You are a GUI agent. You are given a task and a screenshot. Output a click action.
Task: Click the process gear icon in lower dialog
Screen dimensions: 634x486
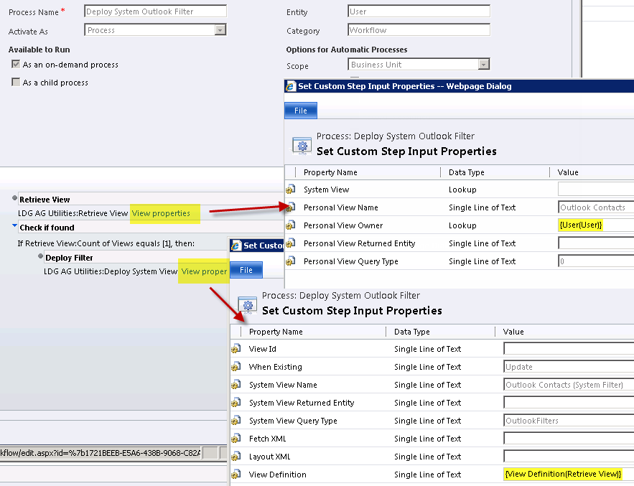coord(247,305)
